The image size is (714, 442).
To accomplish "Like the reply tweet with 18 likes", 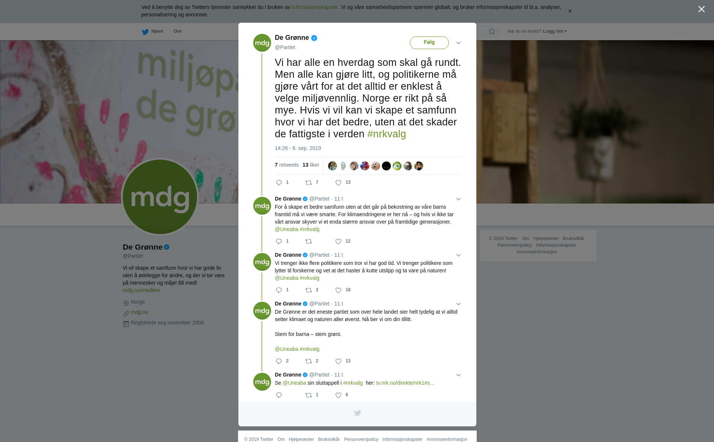I will 338,290.
